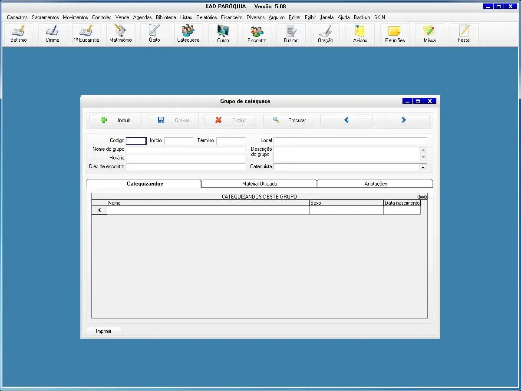
Task: Click the Incluir button
Action: click(x=115, y=120)
